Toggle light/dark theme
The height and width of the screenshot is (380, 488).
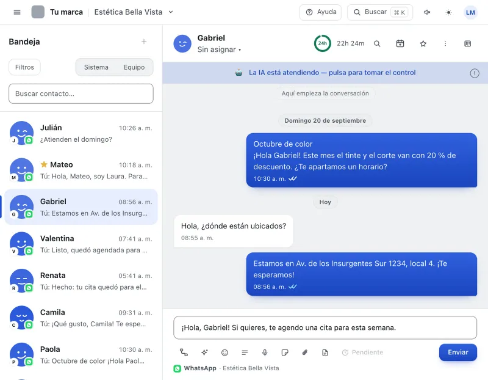coord(448,12)
